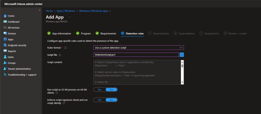This screenshot has width=261, height=114.
Task: Click the Troubleshooting + support wrench icon
Action: click(5, 75)
